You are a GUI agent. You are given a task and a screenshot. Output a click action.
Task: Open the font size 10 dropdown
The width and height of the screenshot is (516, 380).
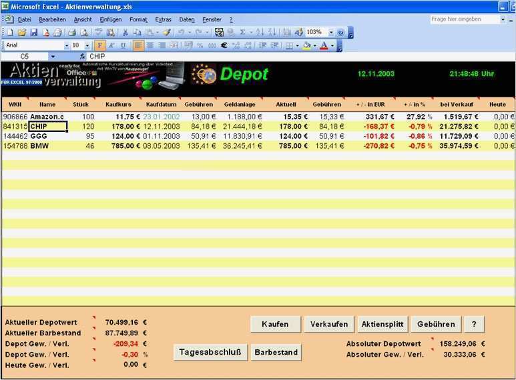coord(87,45)
